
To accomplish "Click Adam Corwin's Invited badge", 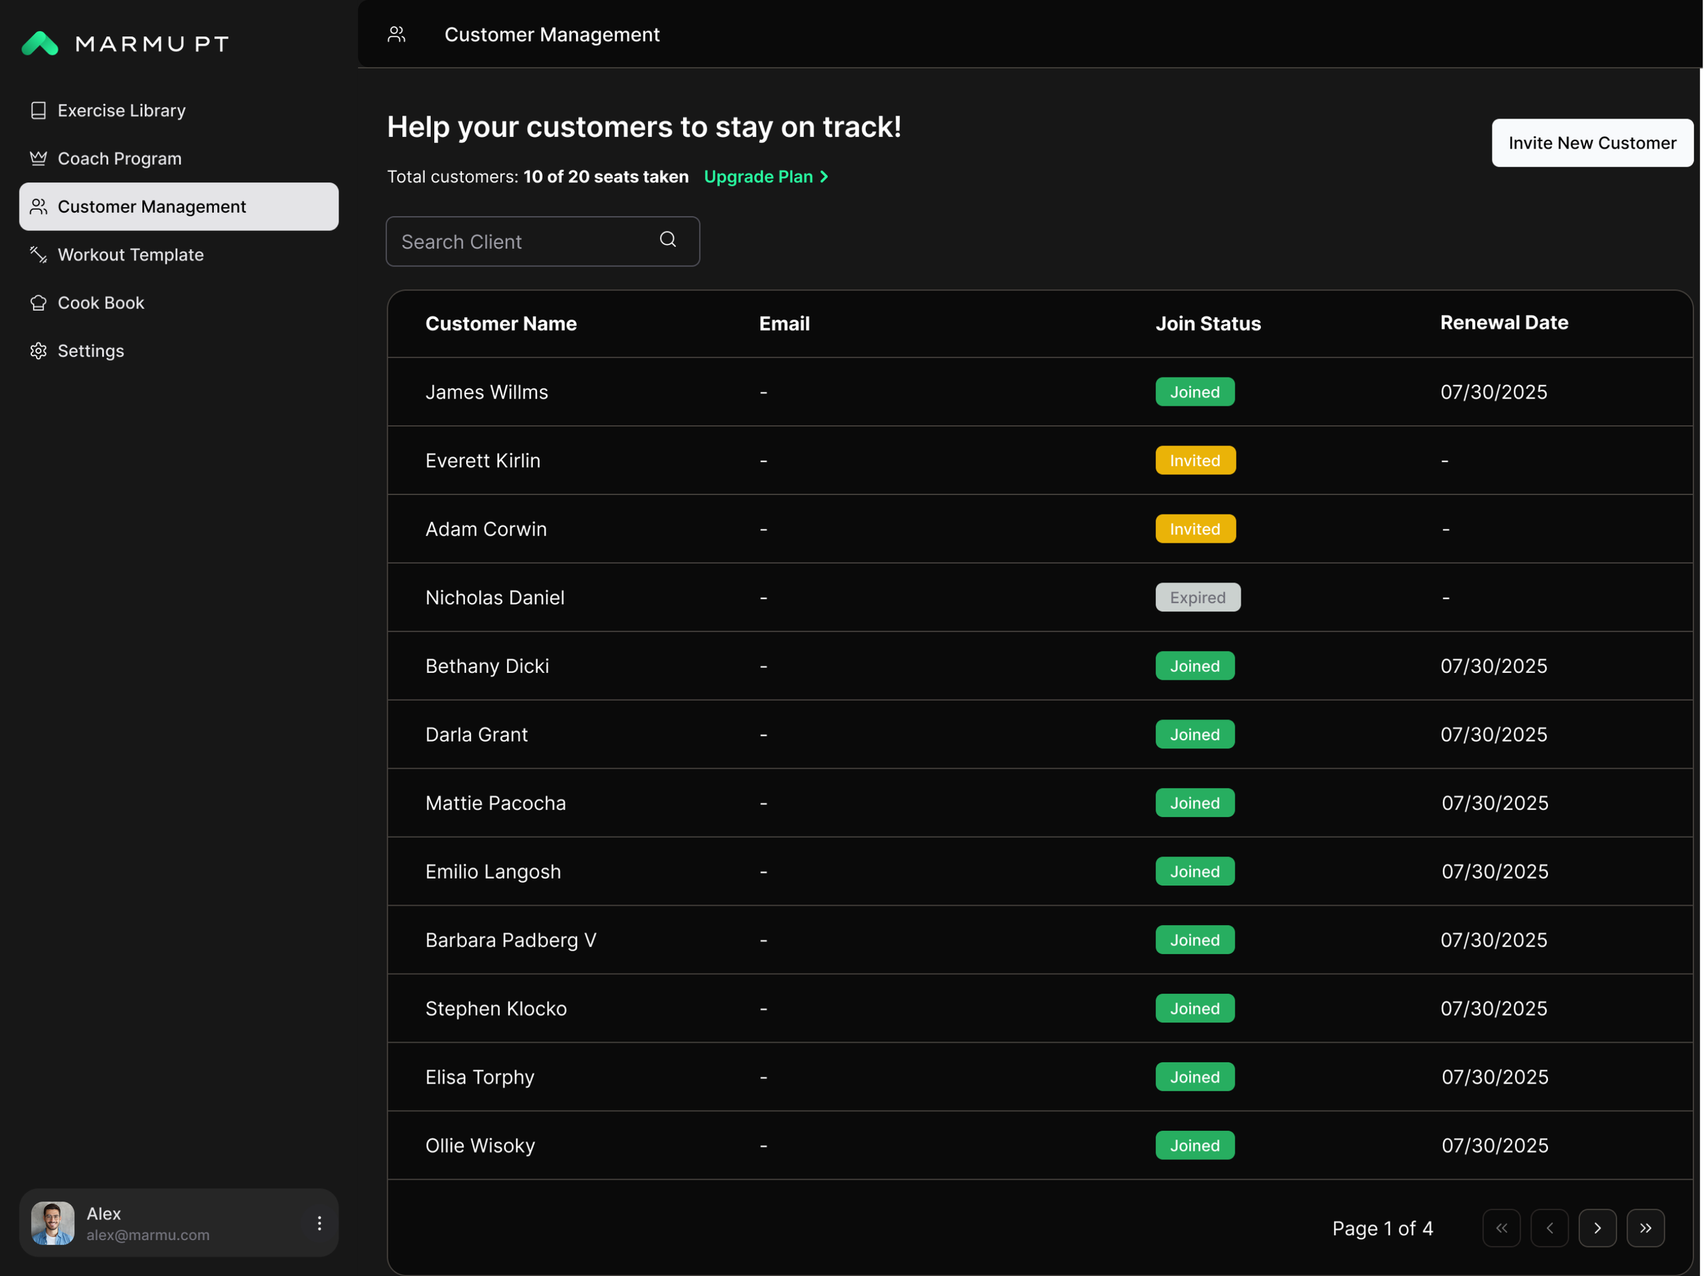I will coord(1195,528).
